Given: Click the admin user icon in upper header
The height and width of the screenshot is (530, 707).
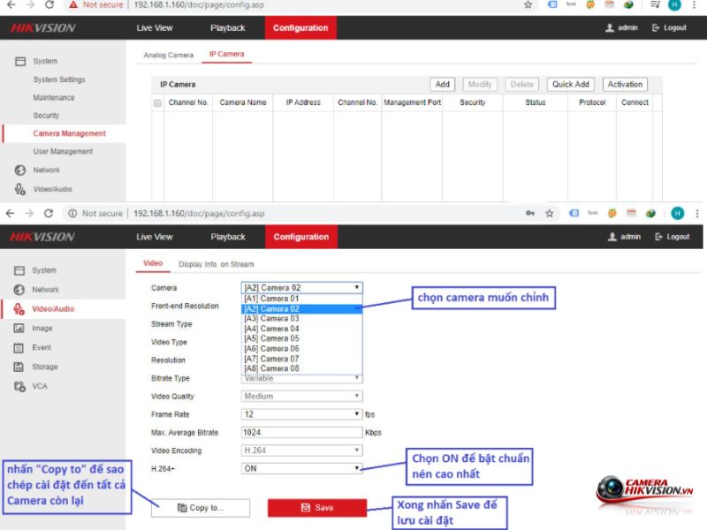Looking at the screenshot, I should point(610,27).
